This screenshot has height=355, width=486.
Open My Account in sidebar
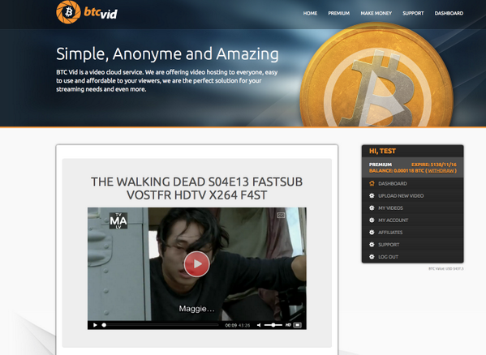(412, 220)
